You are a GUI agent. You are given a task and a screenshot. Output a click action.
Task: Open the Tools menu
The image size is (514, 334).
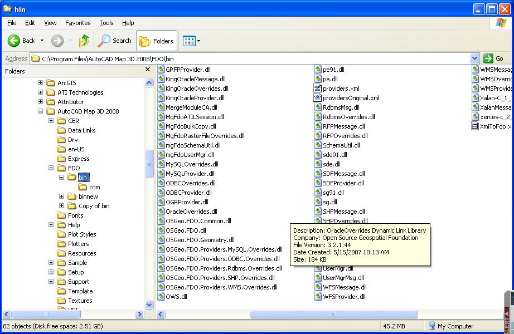click(106, 23)
